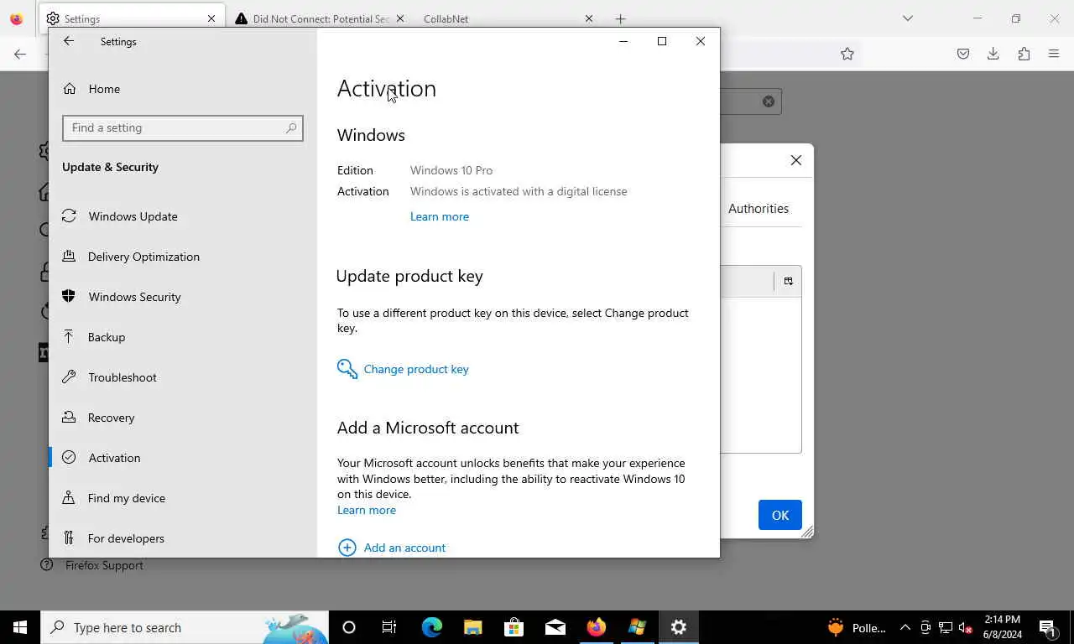Bookmark this page with the star icon
This screenshot has width=1074, height=644.
point(847,54)
